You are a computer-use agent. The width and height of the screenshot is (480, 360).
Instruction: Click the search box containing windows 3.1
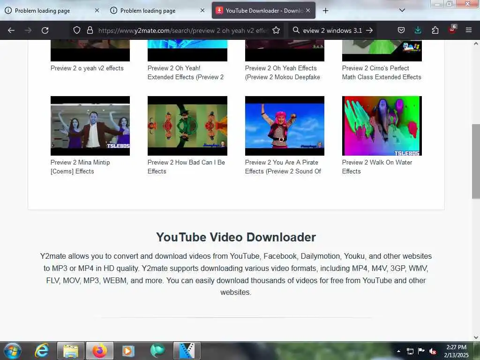[332, 30]
